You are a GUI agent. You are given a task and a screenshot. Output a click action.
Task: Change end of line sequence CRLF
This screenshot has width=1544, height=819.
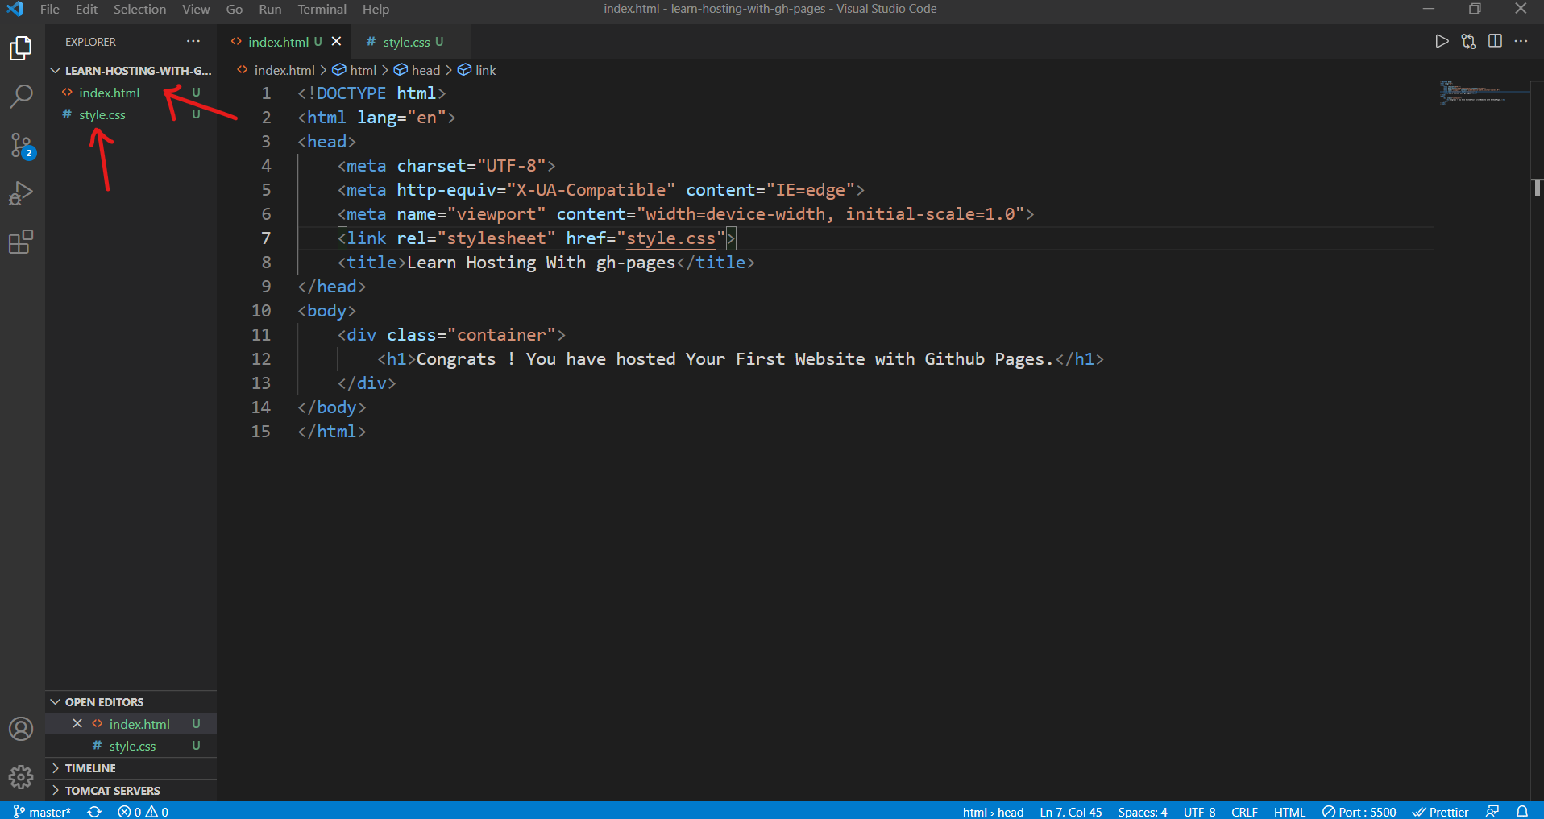coord(1244,811)
